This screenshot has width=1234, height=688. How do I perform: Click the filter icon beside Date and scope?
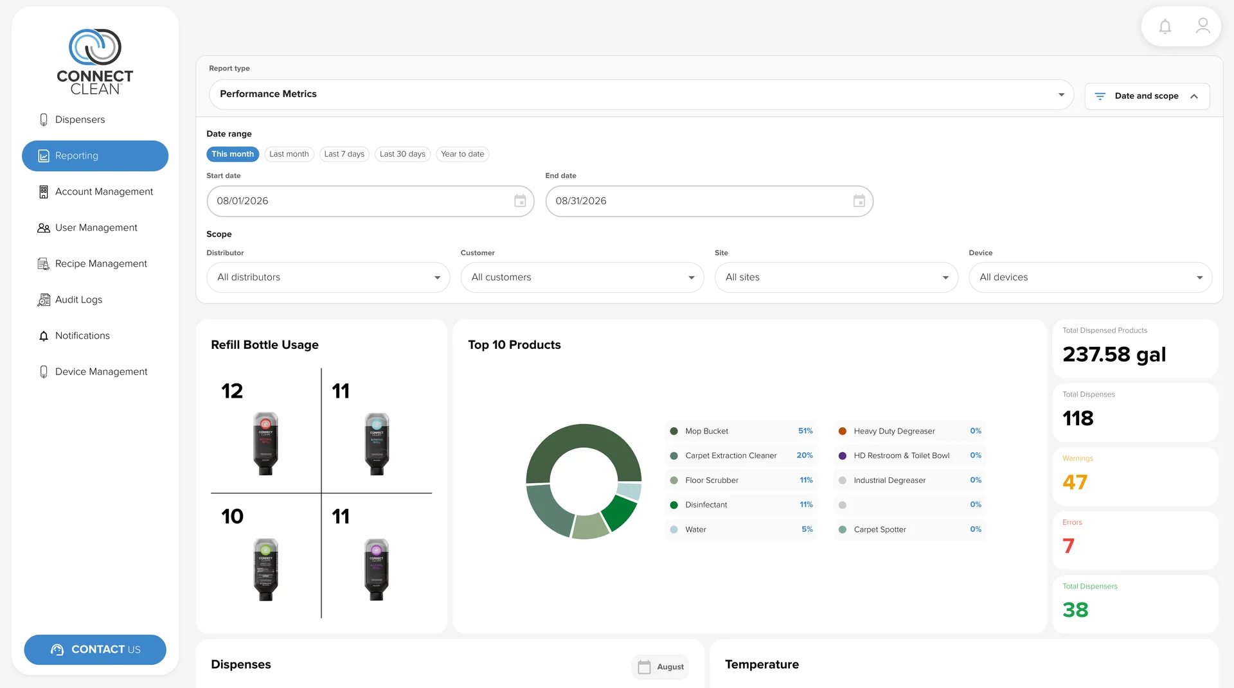[1100, 96]
